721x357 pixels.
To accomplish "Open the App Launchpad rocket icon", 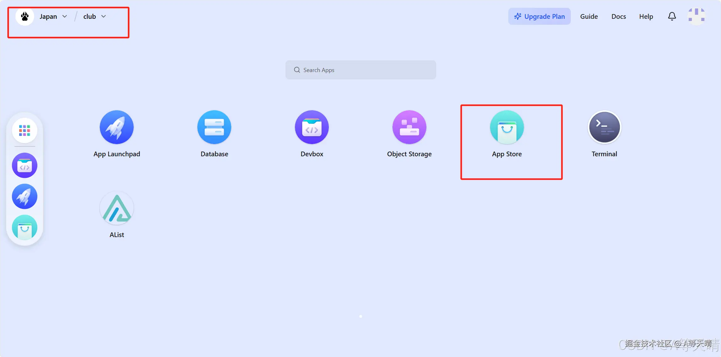I will tap(117, 127).
